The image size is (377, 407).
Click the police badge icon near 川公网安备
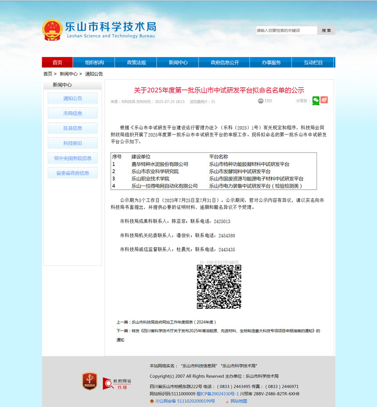click(x=152, y=401)
